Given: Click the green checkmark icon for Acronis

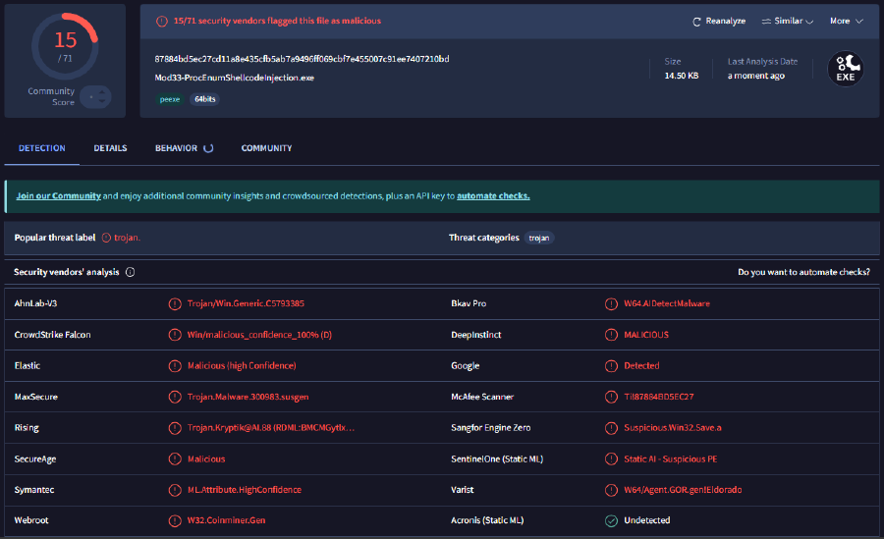Looking at the screenshot, I should coord(611,519).
